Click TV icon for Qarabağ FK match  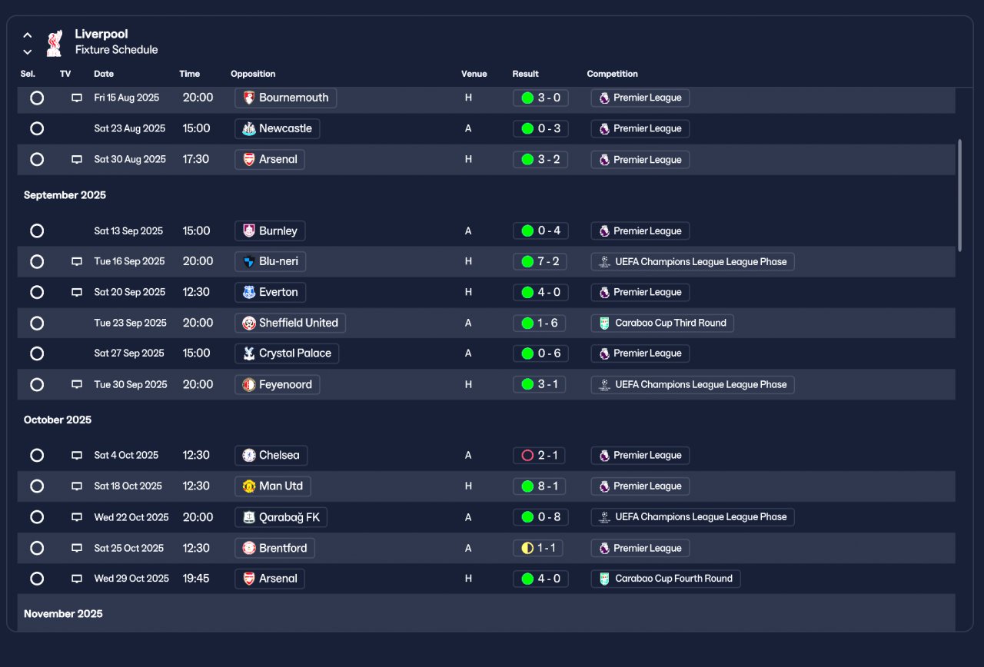[x=77, y=518]
